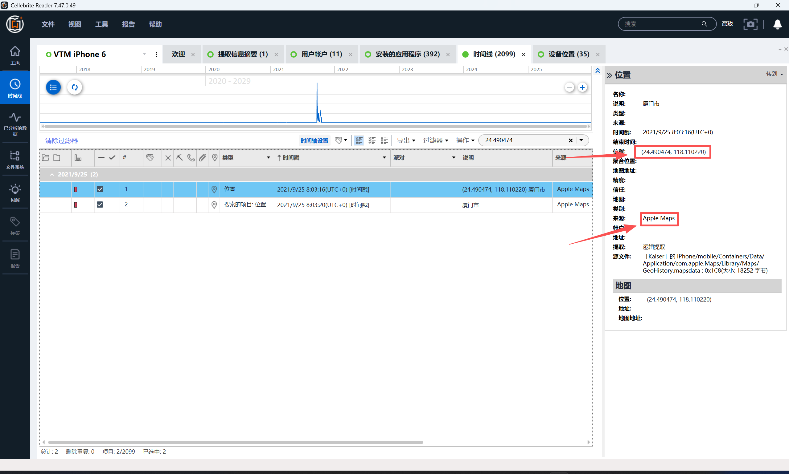Uncheck the checkbox in row 2
This screenshot has width=789, height=474.
pos(100,205)
